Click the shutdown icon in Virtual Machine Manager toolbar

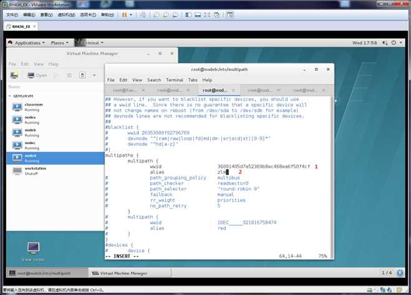coord(82,75)
